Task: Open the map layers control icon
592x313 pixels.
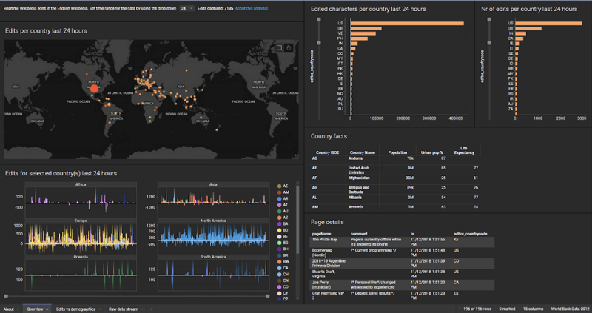Action: click(x=295, y=155)
